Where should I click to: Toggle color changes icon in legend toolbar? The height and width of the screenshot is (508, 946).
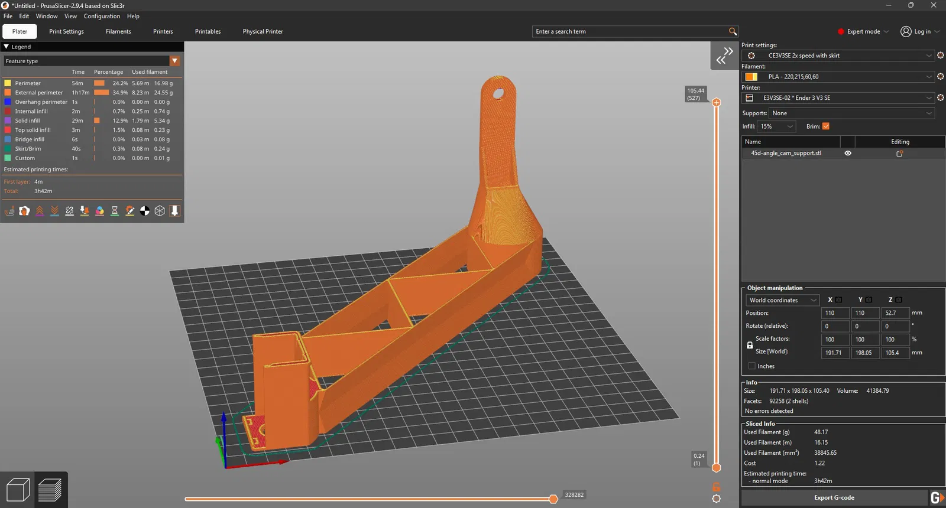99,211
